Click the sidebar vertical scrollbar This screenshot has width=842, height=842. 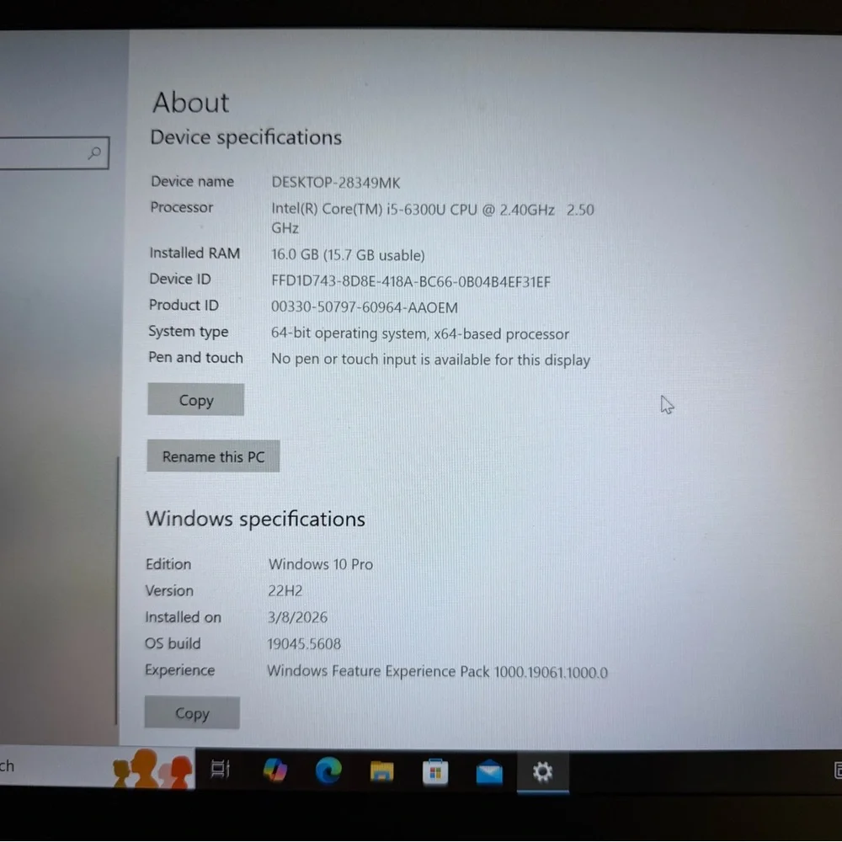[x=117, y=591]
